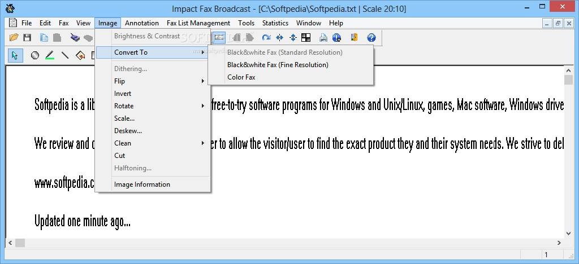Restore the inner document window
The image size is (579, 264).
pyautogui.click(x=558, y=23)
